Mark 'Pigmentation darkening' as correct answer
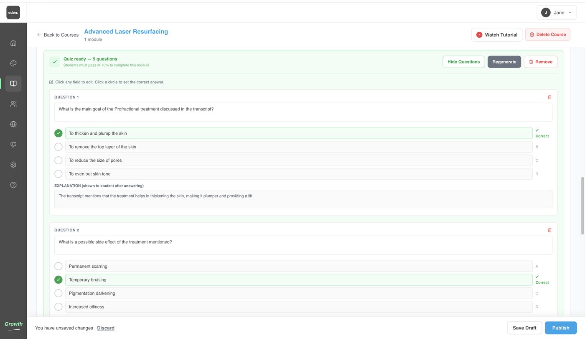Viewport: 585px width, 339px height. coord(58,293)
